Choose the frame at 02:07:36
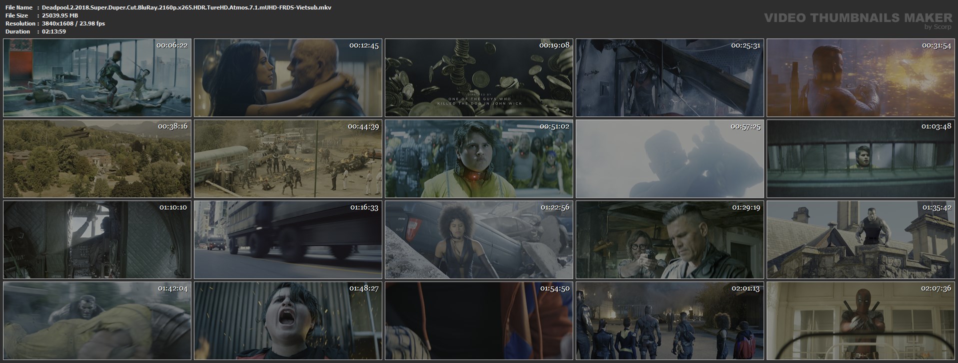The image size is (958, 363). tap(861, 321)
